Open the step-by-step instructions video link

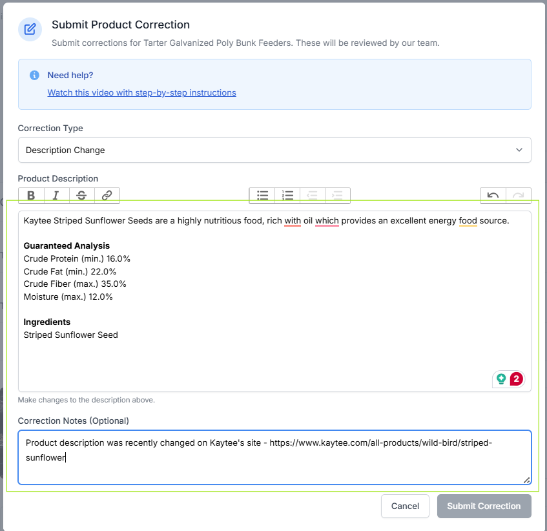[x=141, y=92]
